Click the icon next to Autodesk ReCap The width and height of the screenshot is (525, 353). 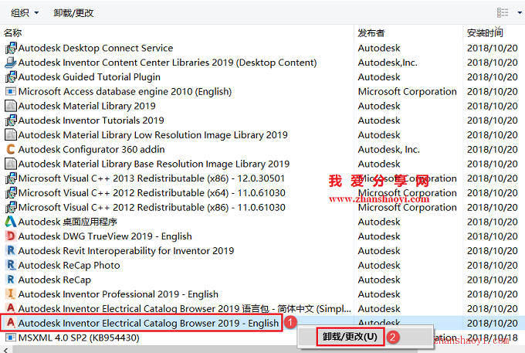point(11,280)
